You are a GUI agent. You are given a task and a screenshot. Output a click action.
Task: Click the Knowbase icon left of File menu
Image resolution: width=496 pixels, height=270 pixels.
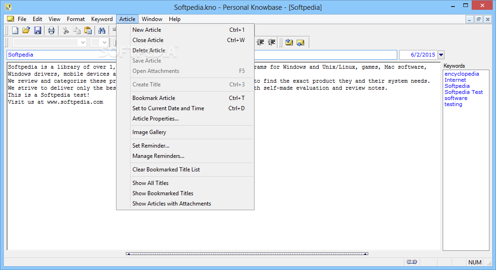coord(10,19)
